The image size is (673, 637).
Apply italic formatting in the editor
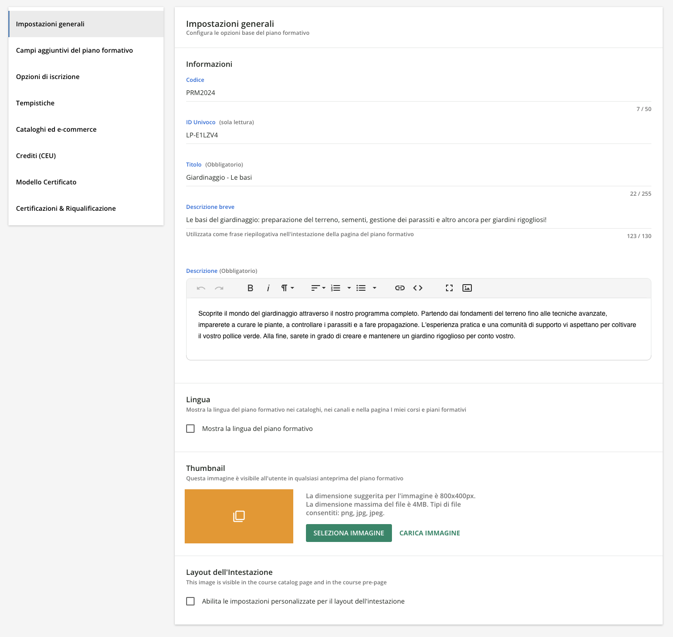(x=268, y=288)
